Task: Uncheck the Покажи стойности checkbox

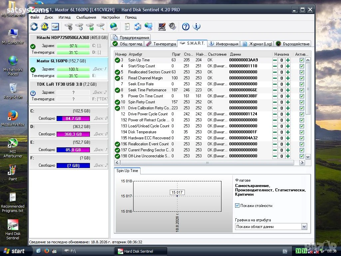Action: coord(237,205)
